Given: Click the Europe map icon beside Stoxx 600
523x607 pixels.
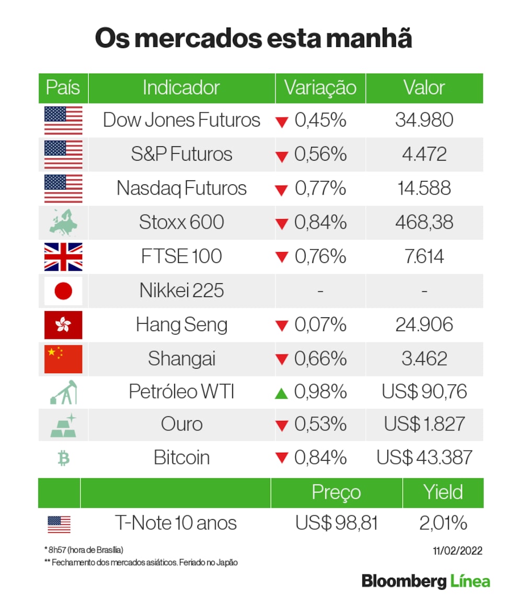Looking at the screenshot, I should pos(63,222).
